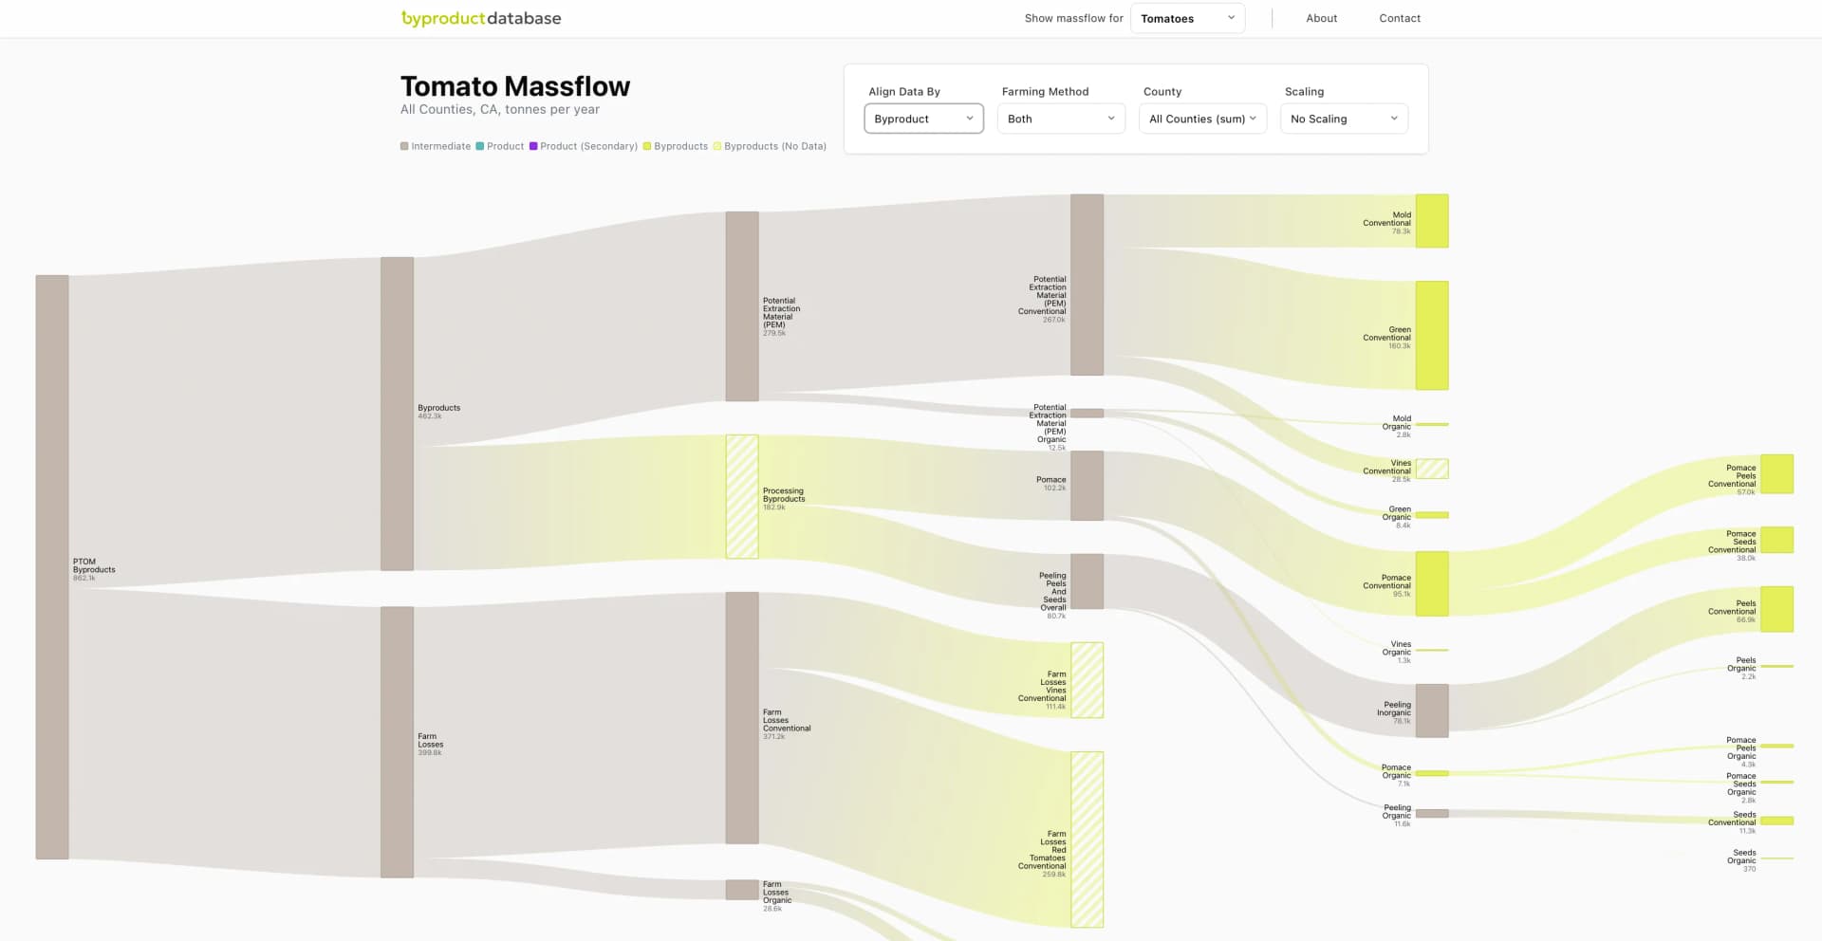Open the About page

pos(1321,18)
